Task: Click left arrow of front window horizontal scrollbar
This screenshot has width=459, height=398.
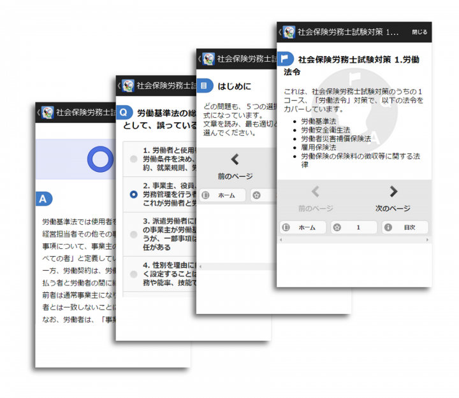Action: pos(281,240)
